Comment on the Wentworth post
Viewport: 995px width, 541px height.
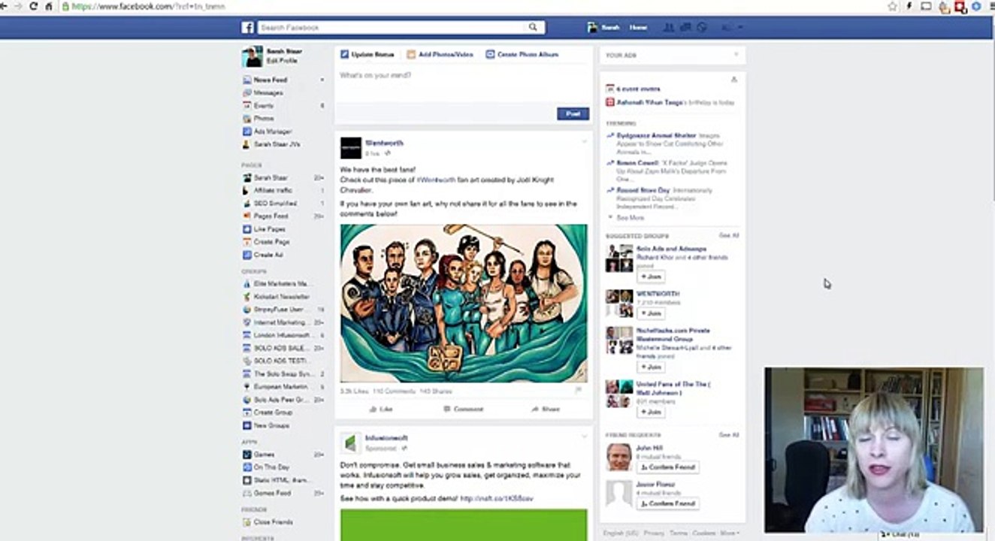(x=464, y=410)
